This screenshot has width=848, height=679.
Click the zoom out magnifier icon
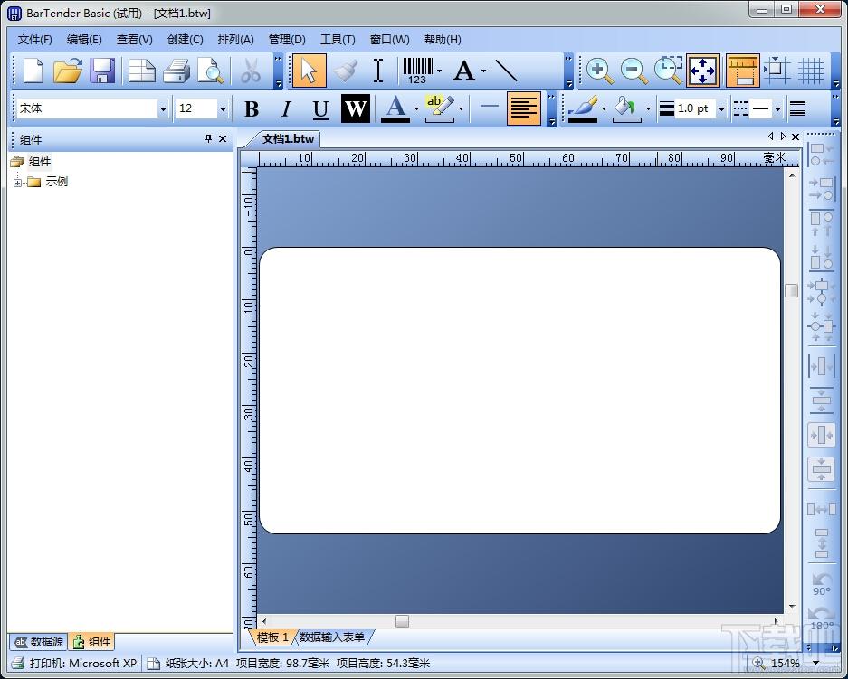coord(634,71)
